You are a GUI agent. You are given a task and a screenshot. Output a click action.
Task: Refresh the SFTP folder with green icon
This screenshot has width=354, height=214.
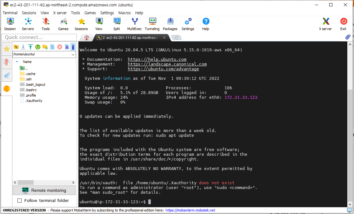38,47
